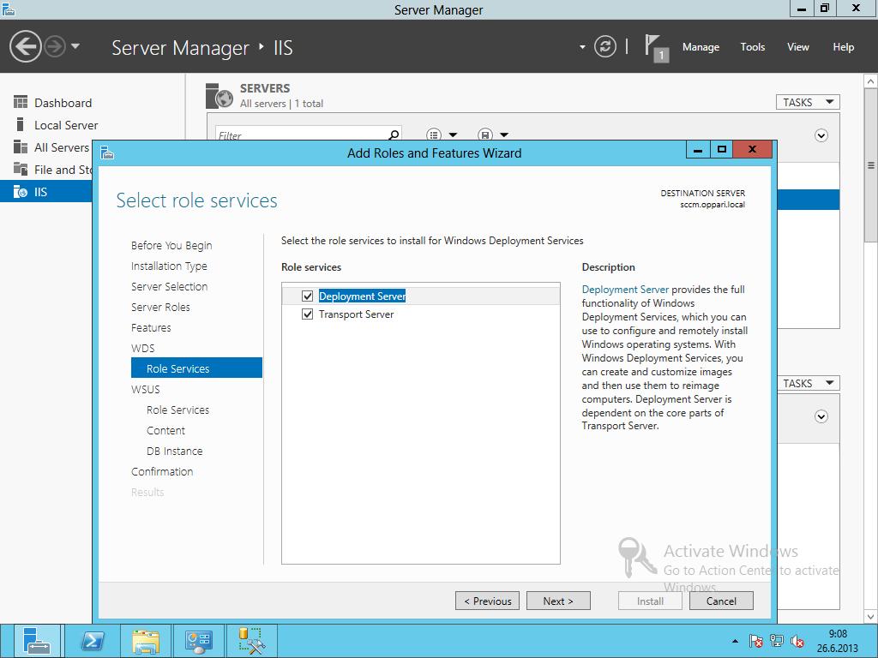Go to the Installation Type wizard step
878x658 pixels.
(x=169, y=266)
